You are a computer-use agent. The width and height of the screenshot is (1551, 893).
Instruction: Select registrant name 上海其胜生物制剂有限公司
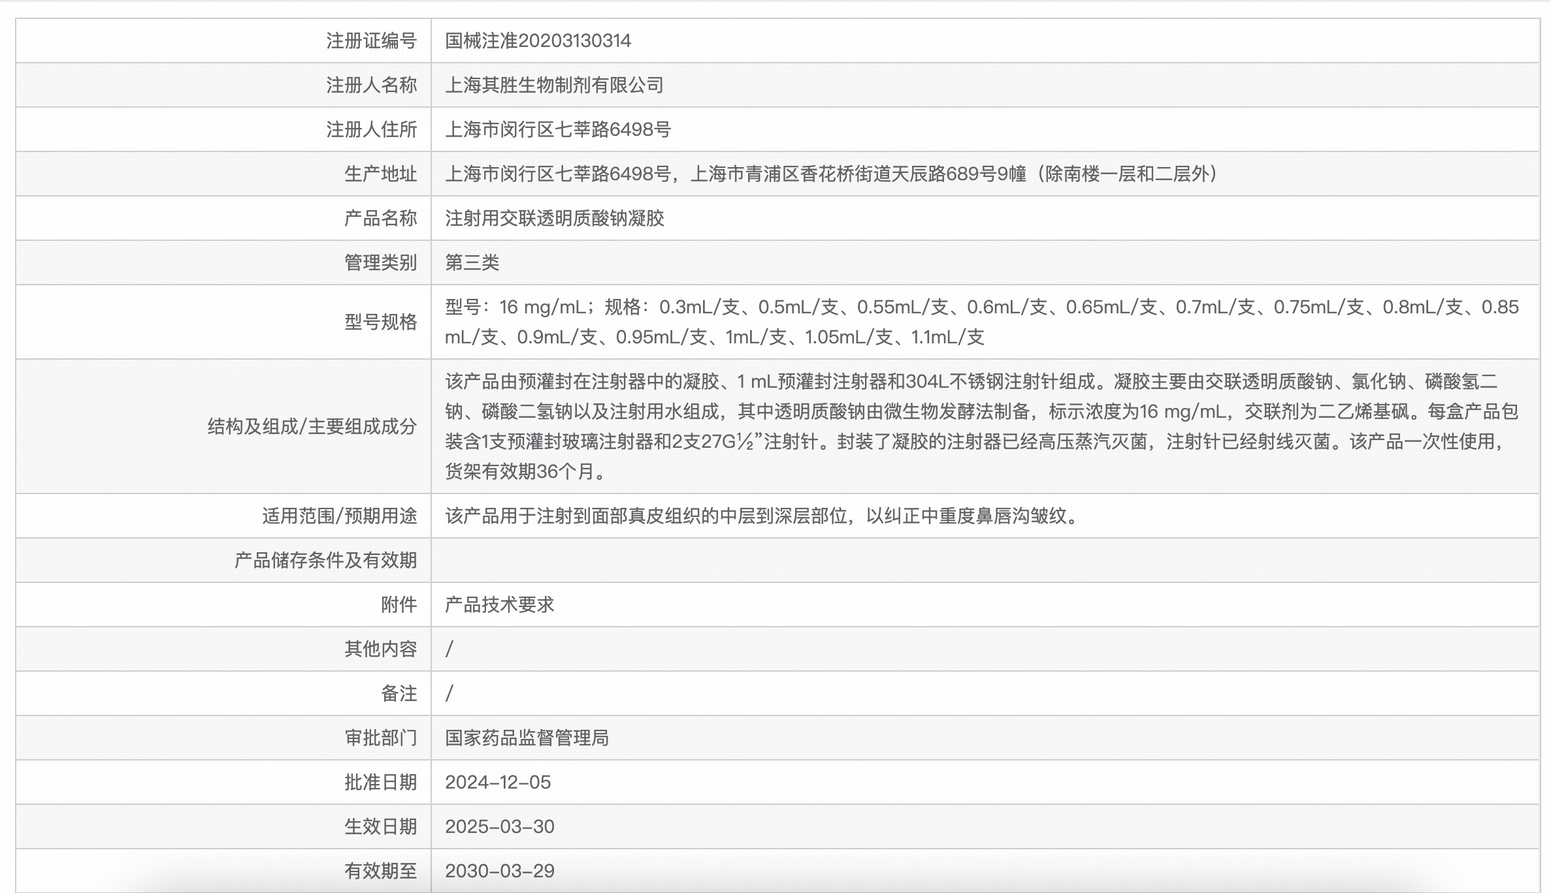pyautogui.click(x=554, y=85)
